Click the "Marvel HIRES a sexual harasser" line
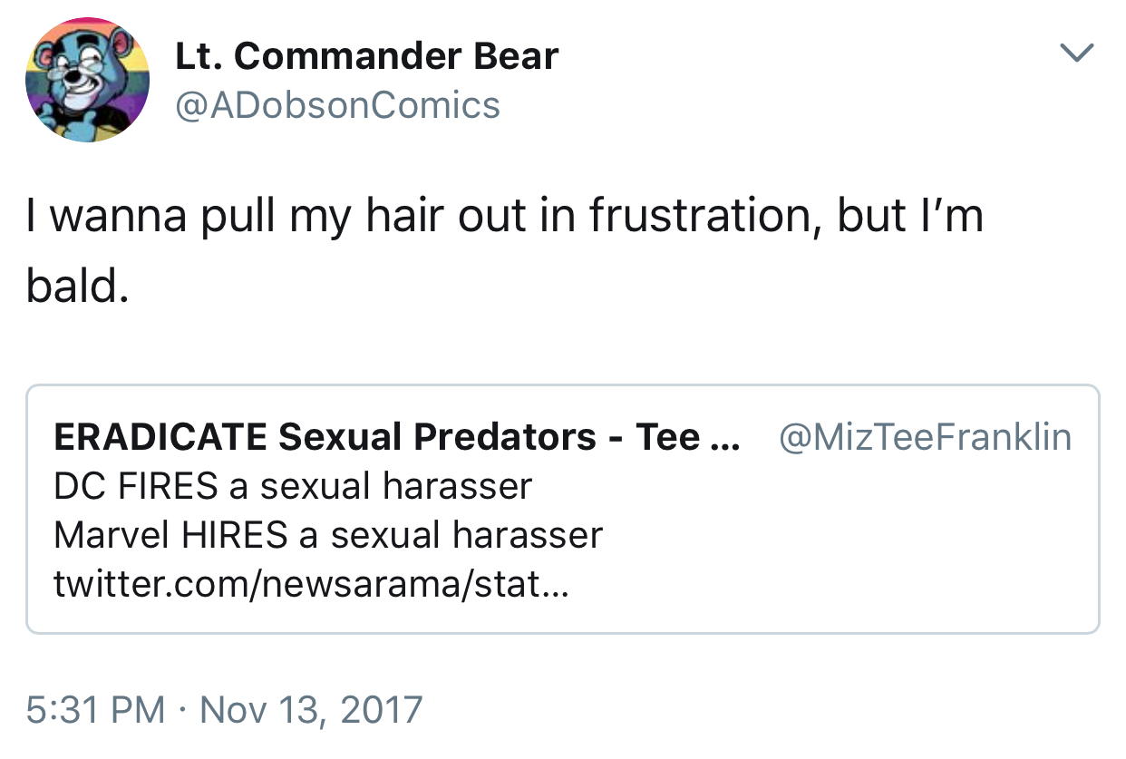1126x759 pixels. coord(328,535)
